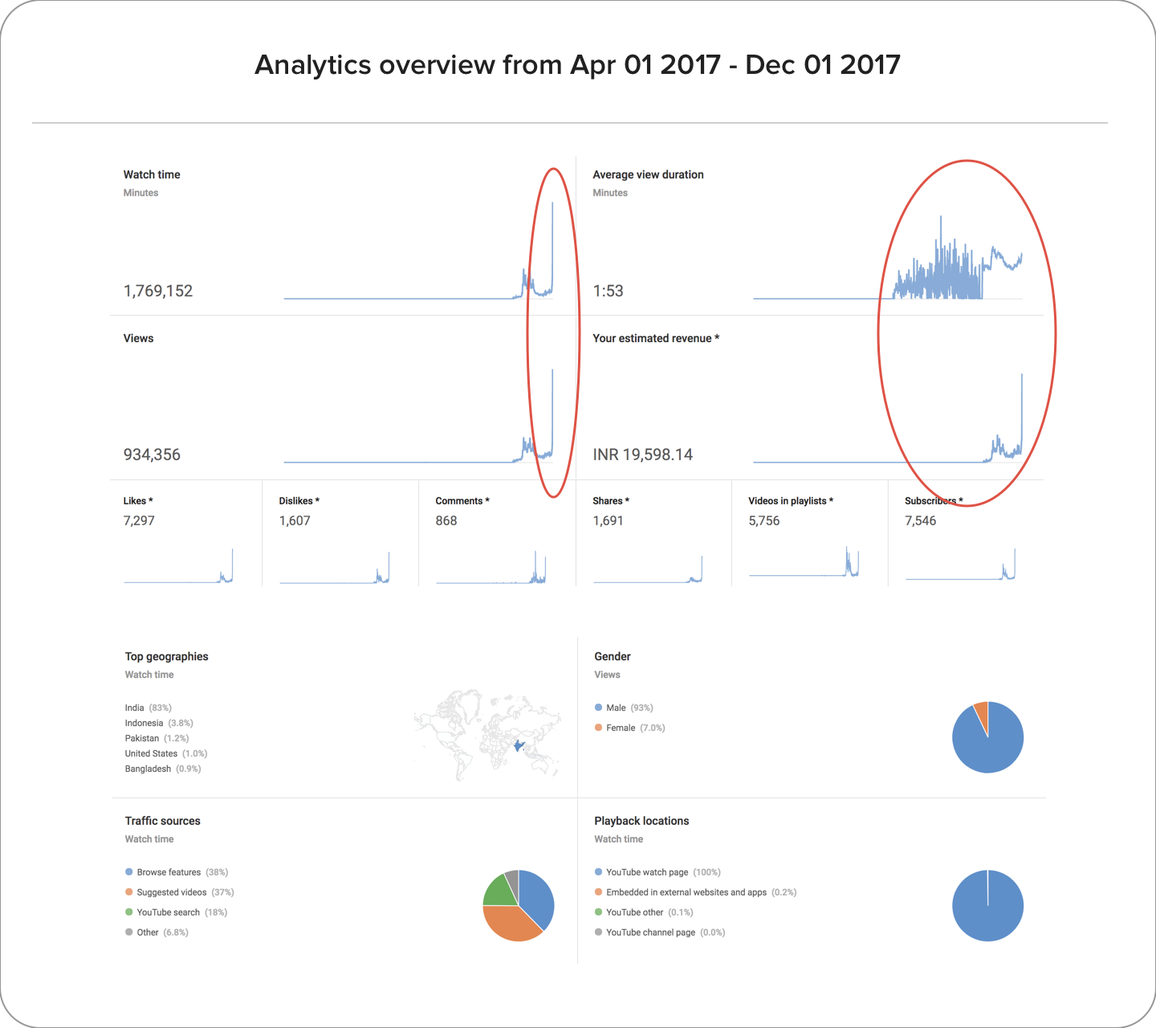
Task: Select Pakistan (1.2%) in geographies list
Action: coord(157,738)
